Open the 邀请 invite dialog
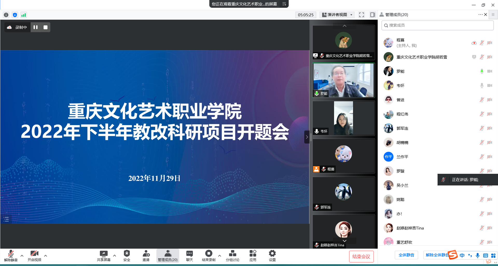This screenshot has height=266, width=498. [146, 255]
